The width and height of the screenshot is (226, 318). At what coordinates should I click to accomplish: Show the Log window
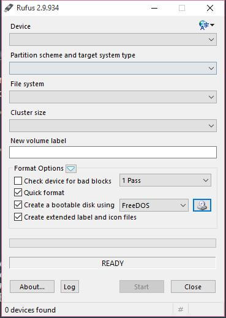pos(70,287)
